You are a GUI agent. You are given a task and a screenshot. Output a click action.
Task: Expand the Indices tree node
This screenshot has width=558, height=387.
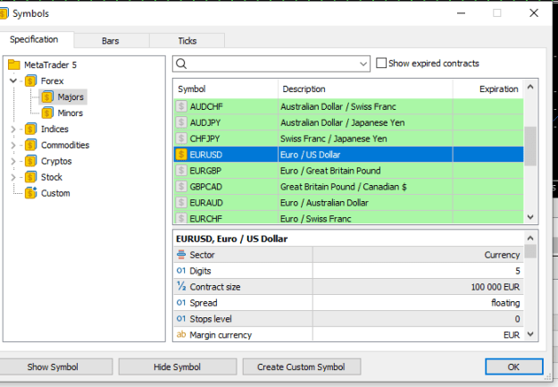[x=13, y=129]
